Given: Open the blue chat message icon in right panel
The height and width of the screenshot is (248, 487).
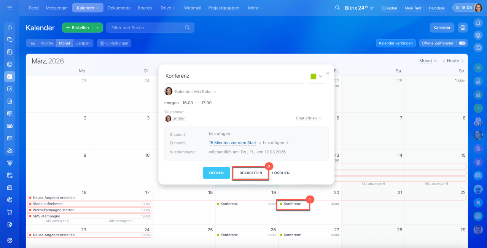Looking at the screenshot, I should pyautogui.click(x=478, y=176).
